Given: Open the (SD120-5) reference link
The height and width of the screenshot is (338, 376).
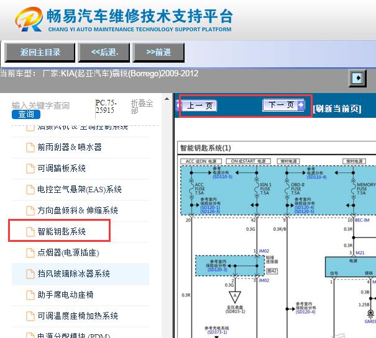Looking at the screenshot, I should [305, 211].
